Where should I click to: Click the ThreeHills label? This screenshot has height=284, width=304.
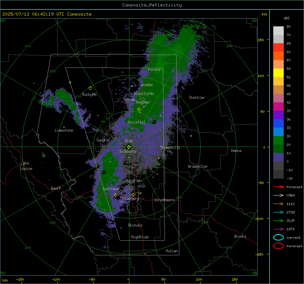point(170,148)
